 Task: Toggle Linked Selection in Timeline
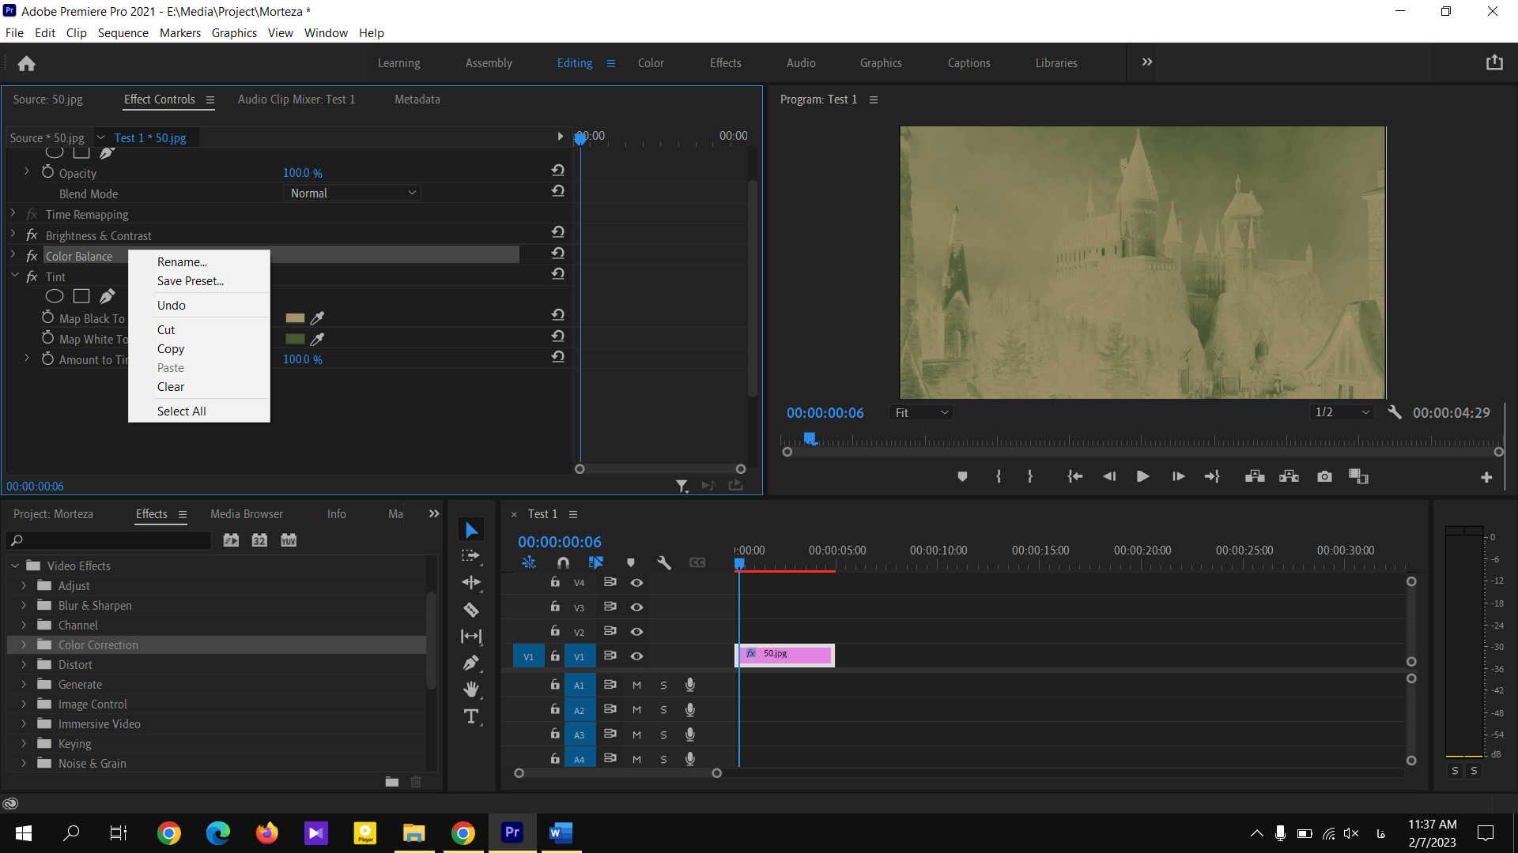[x=596, y=563]
